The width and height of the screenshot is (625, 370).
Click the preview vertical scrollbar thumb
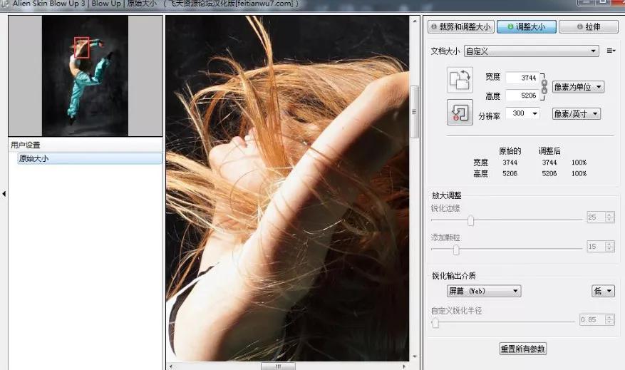[x=415, y=112]
